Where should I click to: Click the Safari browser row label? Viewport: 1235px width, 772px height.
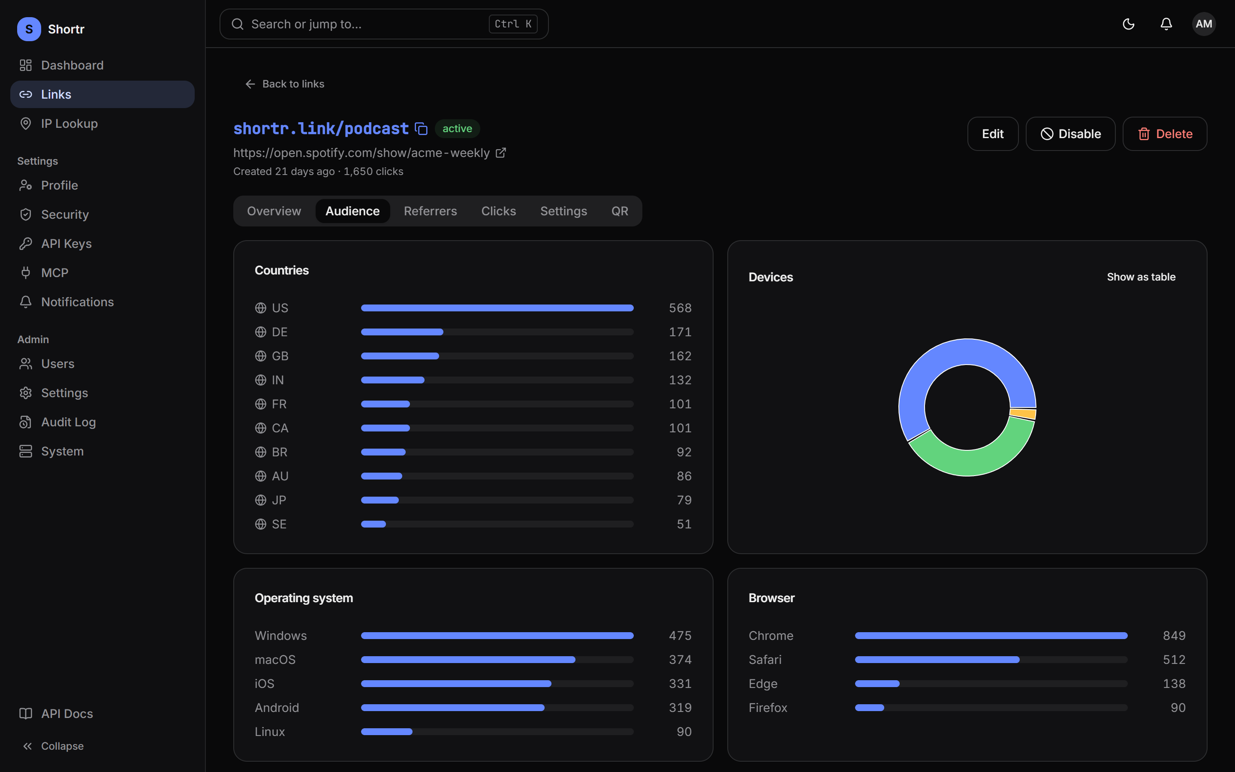765,660
